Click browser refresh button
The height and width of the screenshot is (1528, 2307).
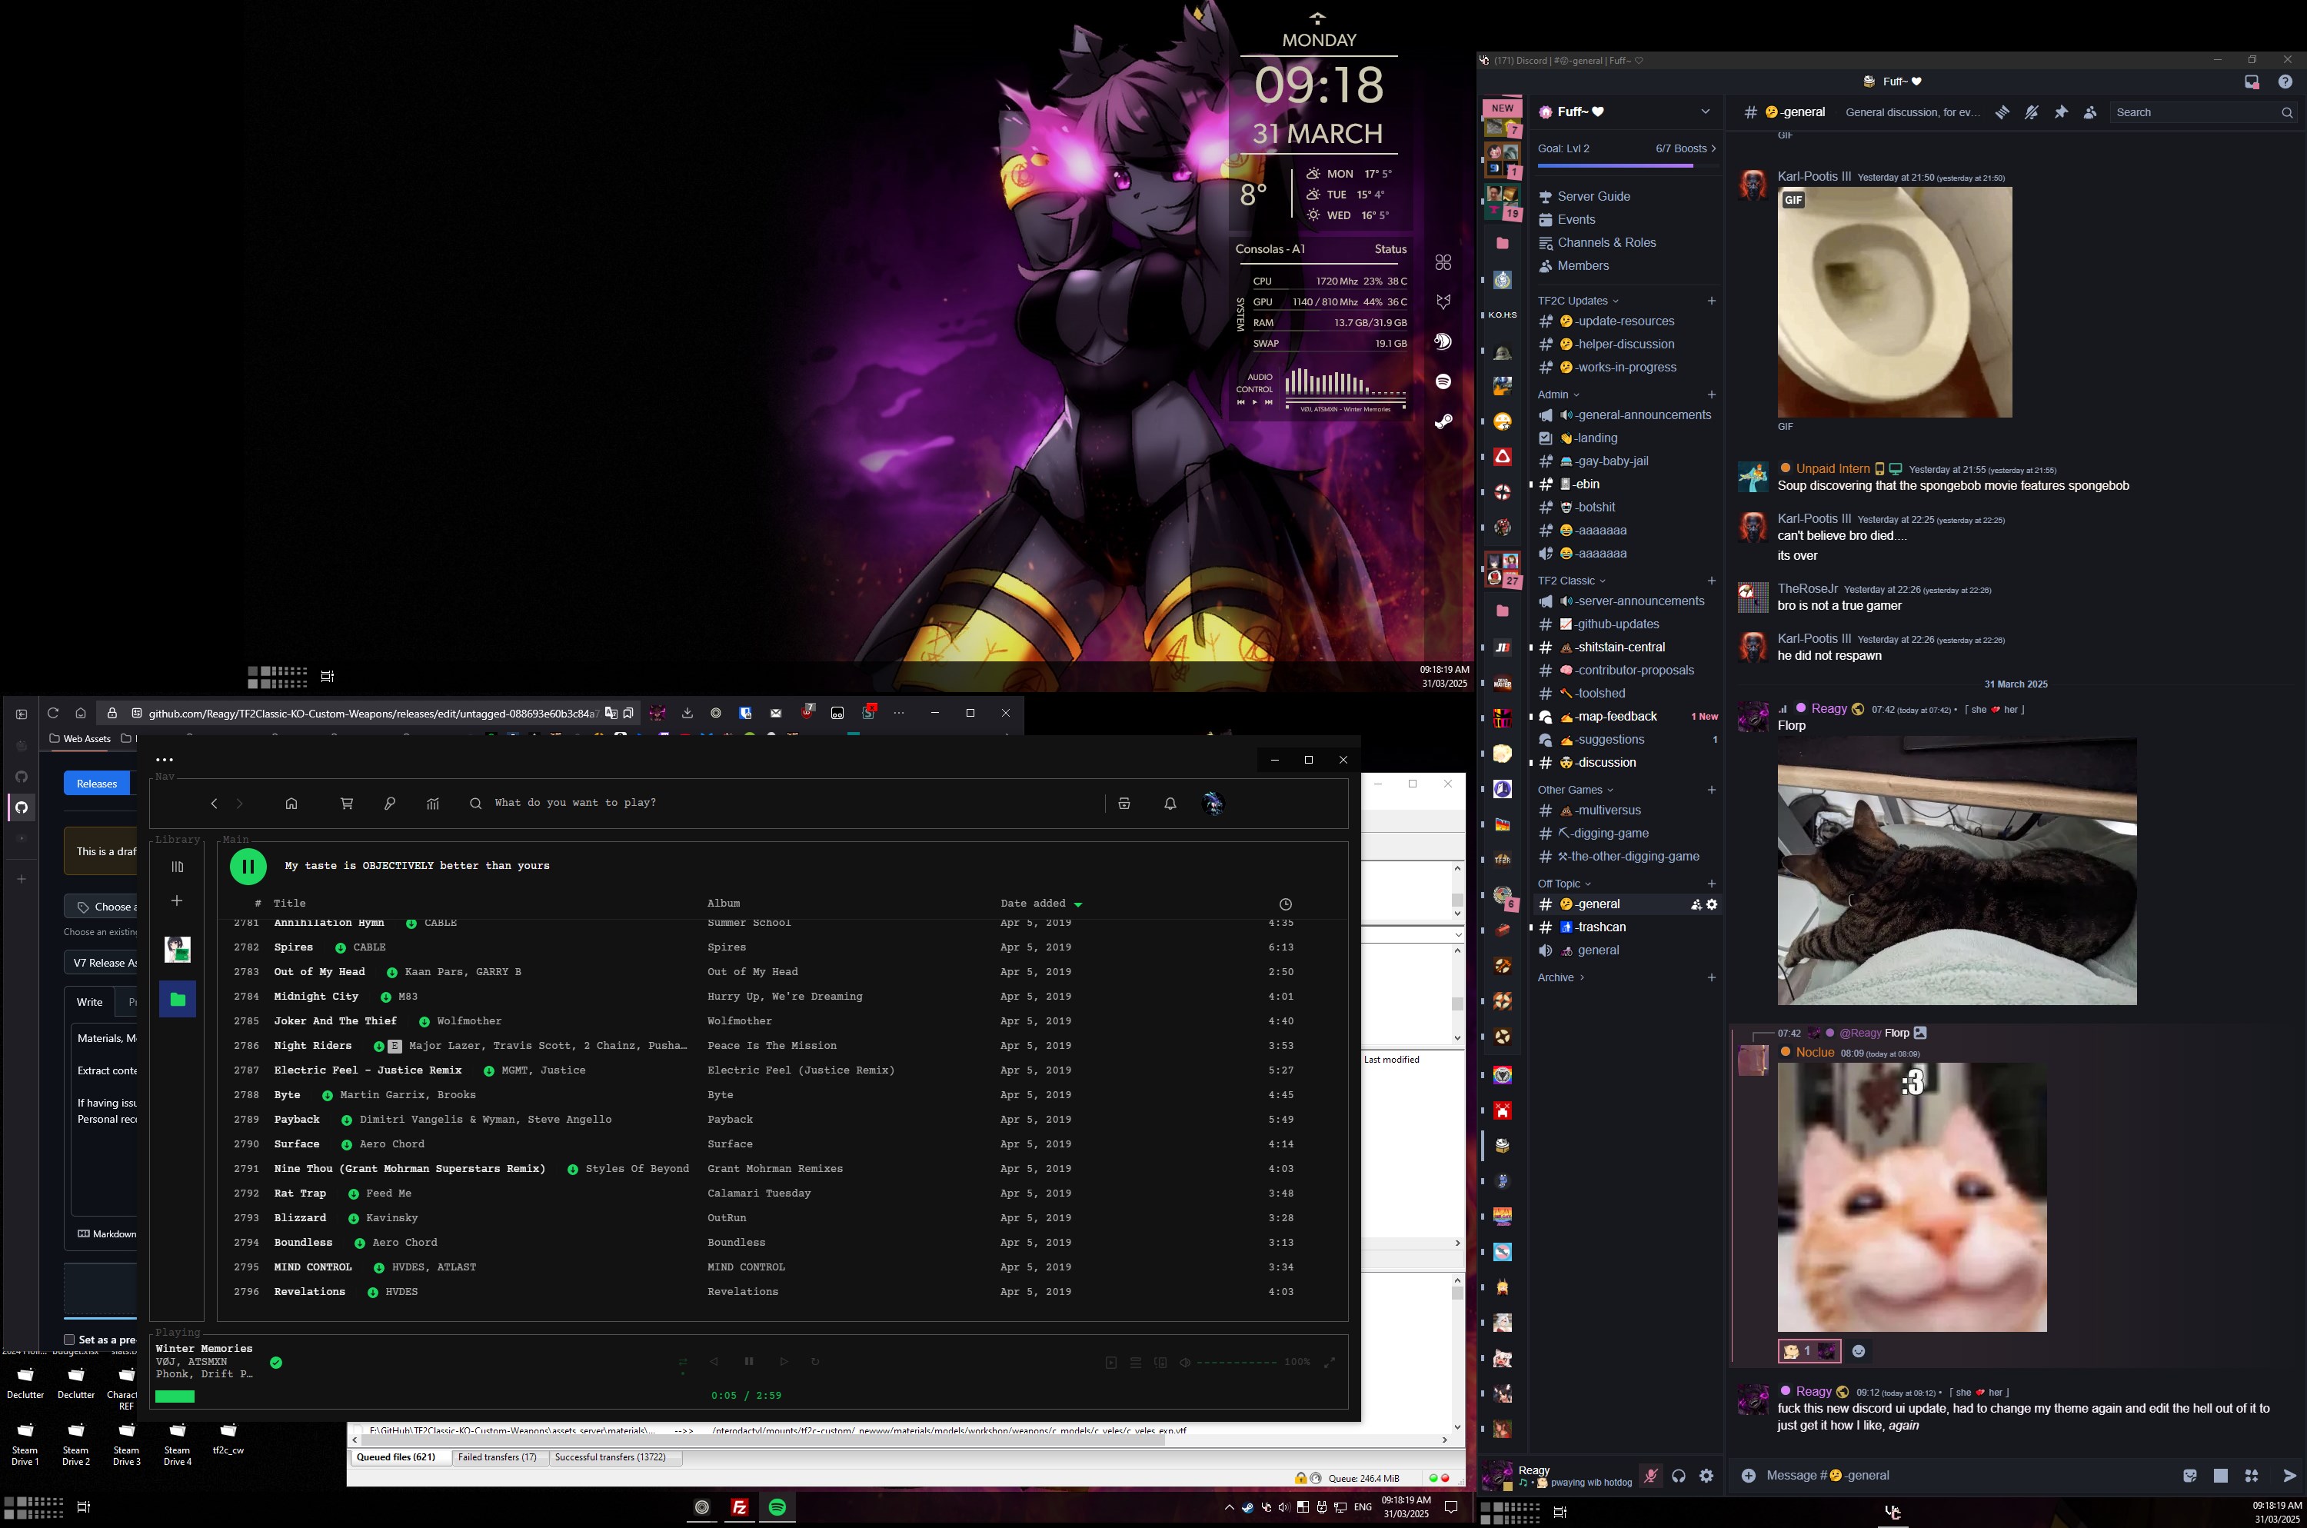point(52,714)
